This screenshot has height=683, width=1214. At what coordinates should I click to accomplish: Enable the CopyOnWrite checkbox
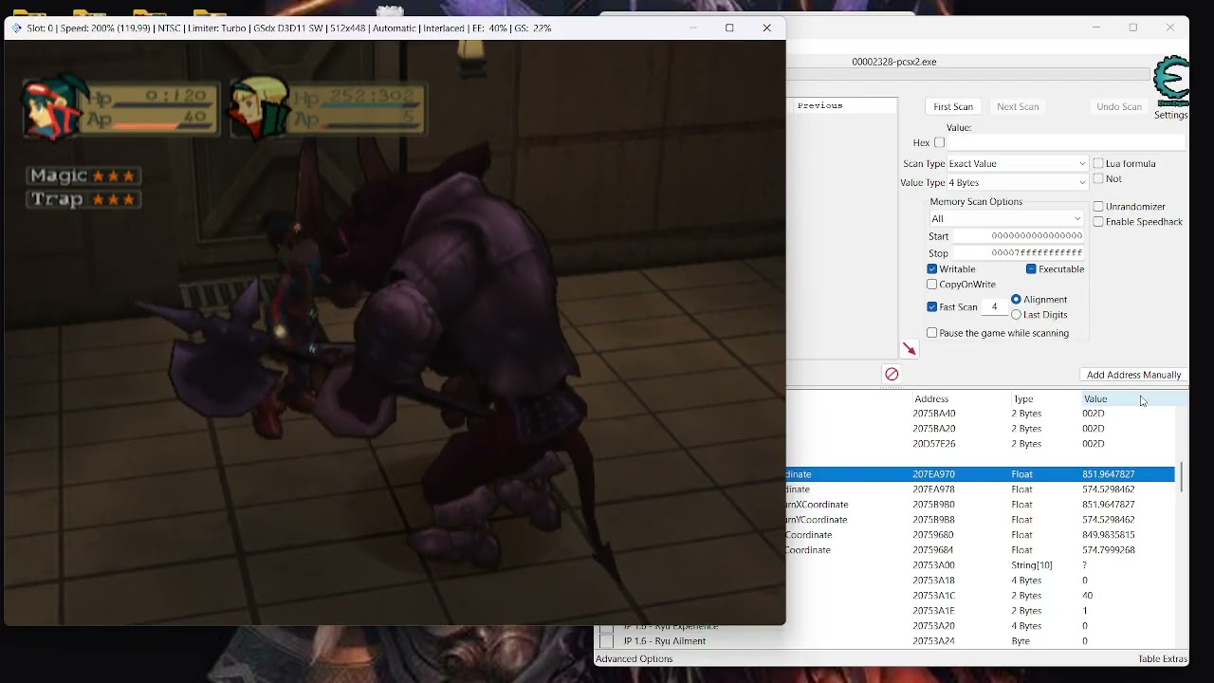(932, 284)
